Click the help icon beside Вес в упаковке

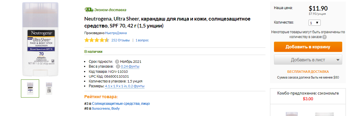(118, 66)
